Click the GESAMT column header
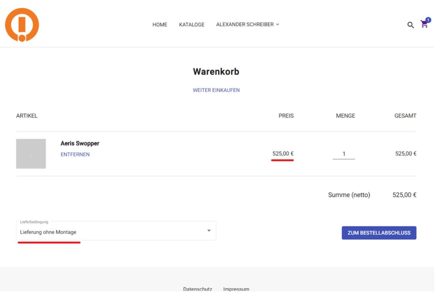 pyautogui.click(x=405, y=116)
